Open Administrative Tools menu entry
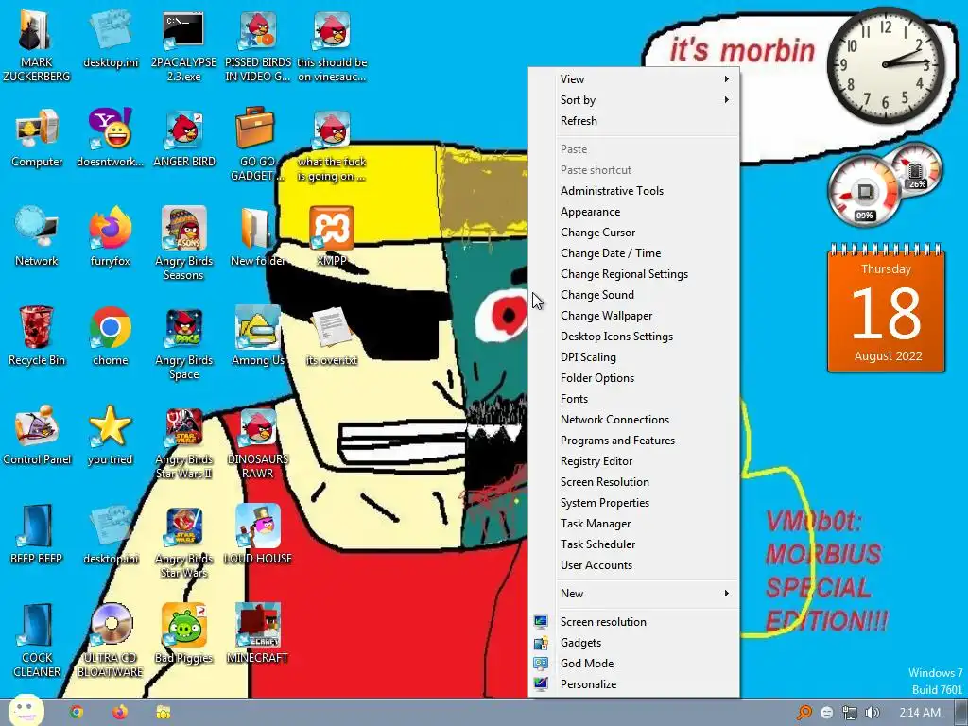 634,191
